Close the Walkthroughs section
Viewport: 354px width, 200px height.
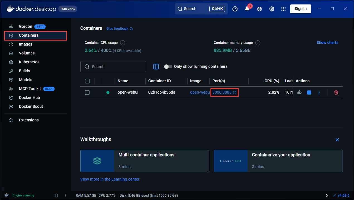pos(337,140)
